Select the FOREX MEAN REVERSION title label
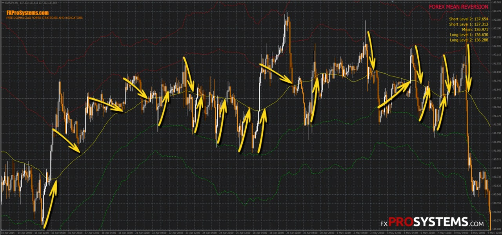The height and width of the screenshot is (235, 502). point(458,7)
